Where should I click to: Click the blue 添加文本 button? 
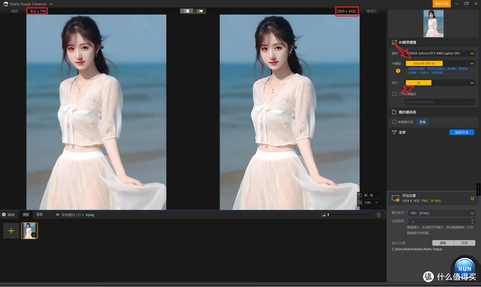(462, 133)
